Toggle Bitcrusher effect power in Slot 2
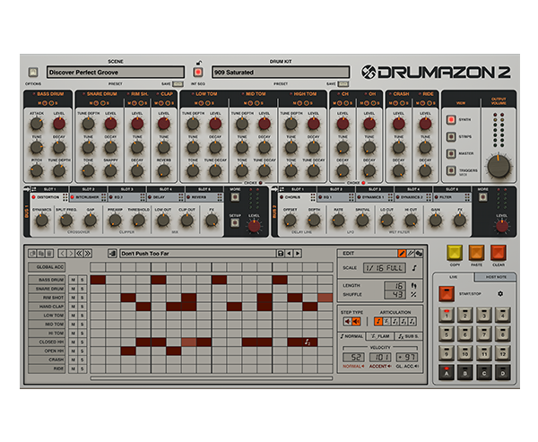 pos(73,197)
